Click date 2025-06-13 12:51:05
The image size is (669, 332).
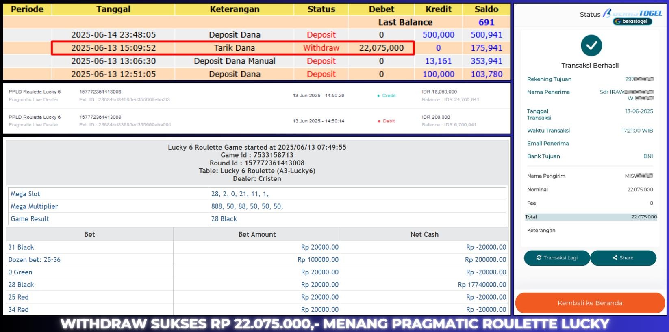pyautogui.click(x=113, y=74)
